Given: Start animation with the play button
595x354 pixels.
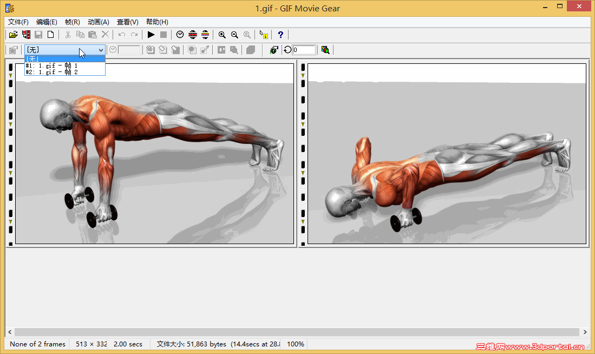Looking at the screenshot, I should (x=151, y=35).
